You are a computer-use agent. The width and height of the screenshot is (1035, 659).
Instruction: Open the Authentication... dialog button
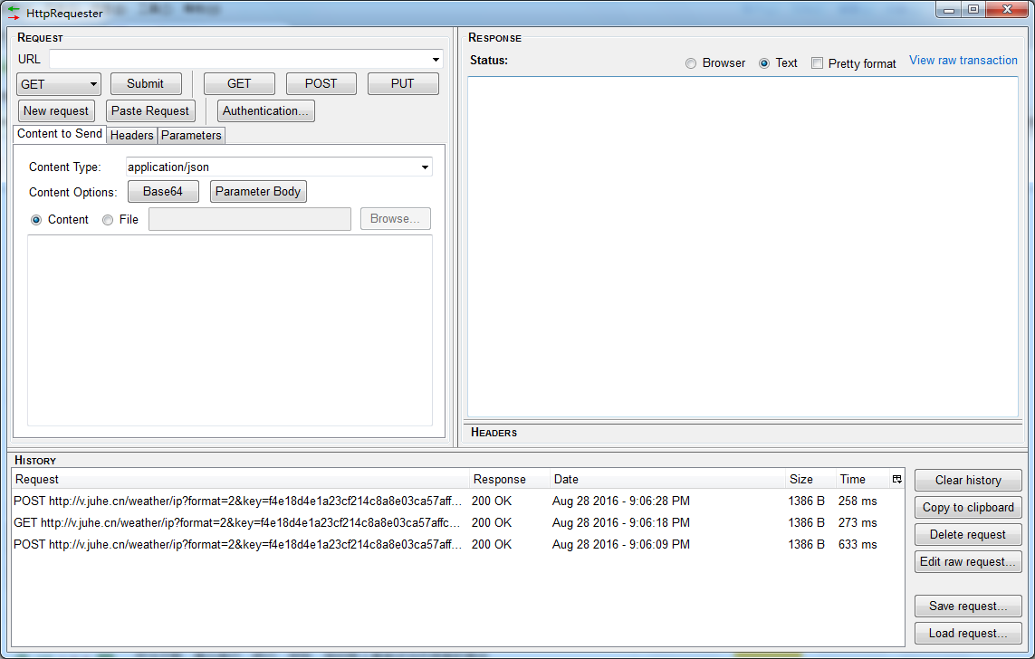(265, 110)
